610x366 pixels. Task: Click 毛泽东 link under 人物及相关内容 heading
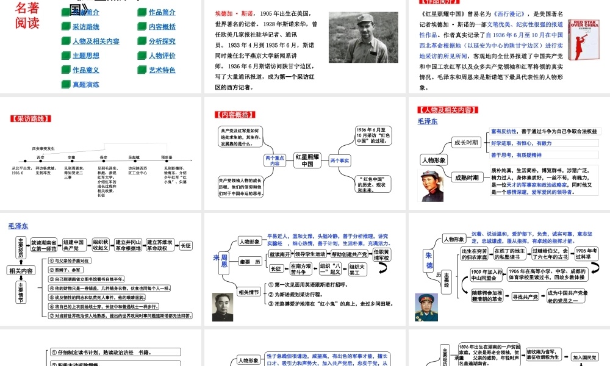pos(428,121)
